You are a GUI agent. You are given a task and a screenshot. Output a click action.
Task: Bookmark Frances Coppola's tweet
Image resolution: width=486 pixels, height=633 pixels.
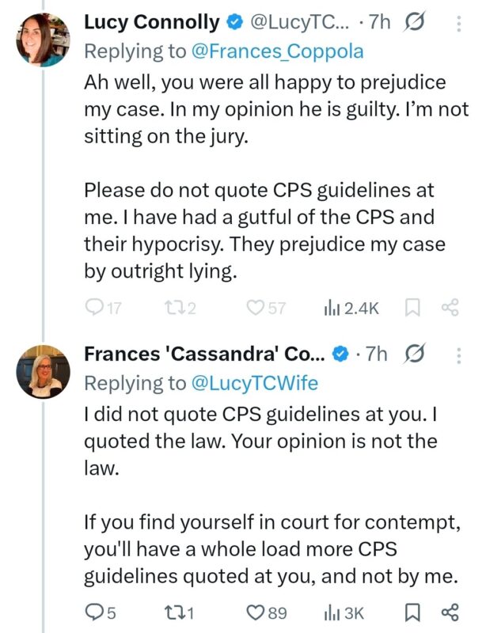(x=412, y=611)
